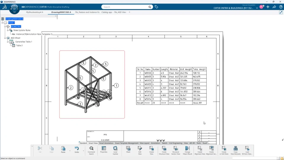Select View Update Rules tree item
The height and width of the screenshot is (160, 284).
22,30
